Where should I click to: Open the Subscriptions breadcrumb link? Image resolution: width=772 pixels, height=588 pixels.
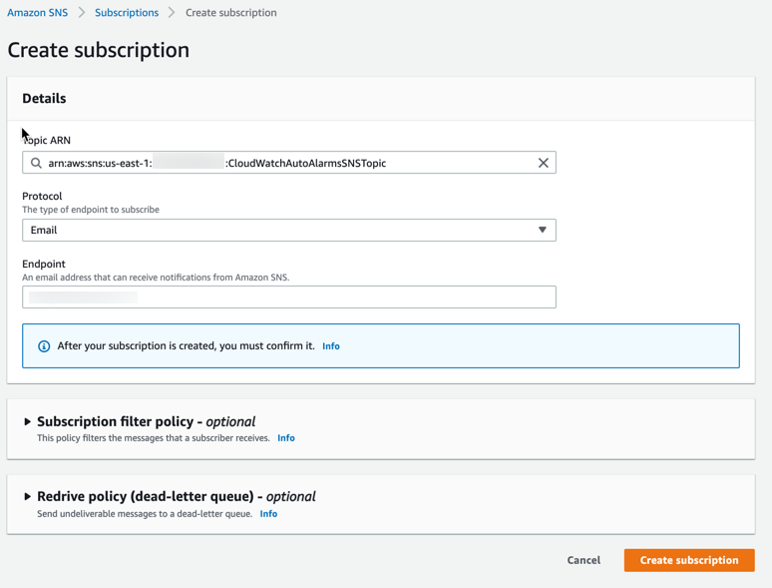[x=127, y=13]
